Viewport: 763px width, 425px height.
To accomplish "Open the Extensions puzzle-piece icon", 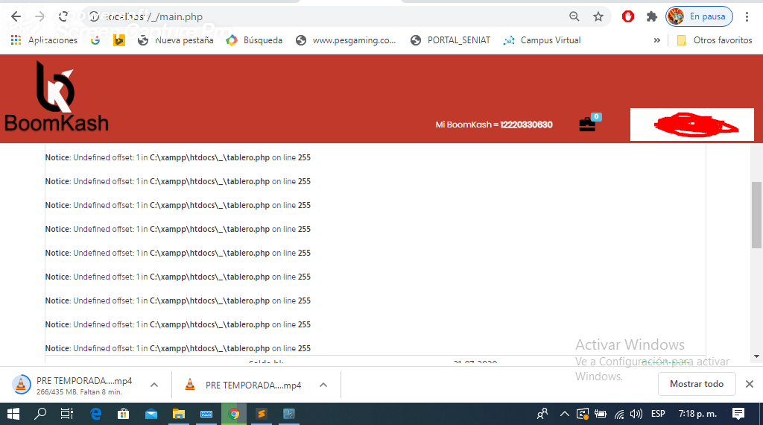I will (x=651, y=16).
